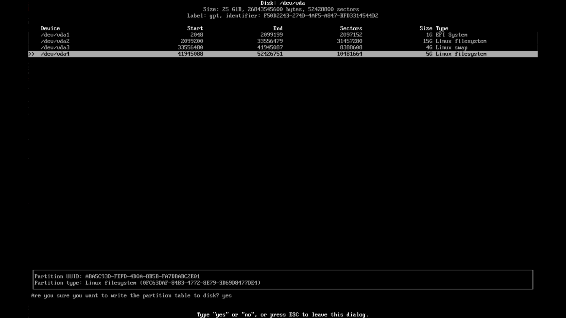Click the Start column header
The height and width of the screenshot is (318, 566).
[195, 28]
